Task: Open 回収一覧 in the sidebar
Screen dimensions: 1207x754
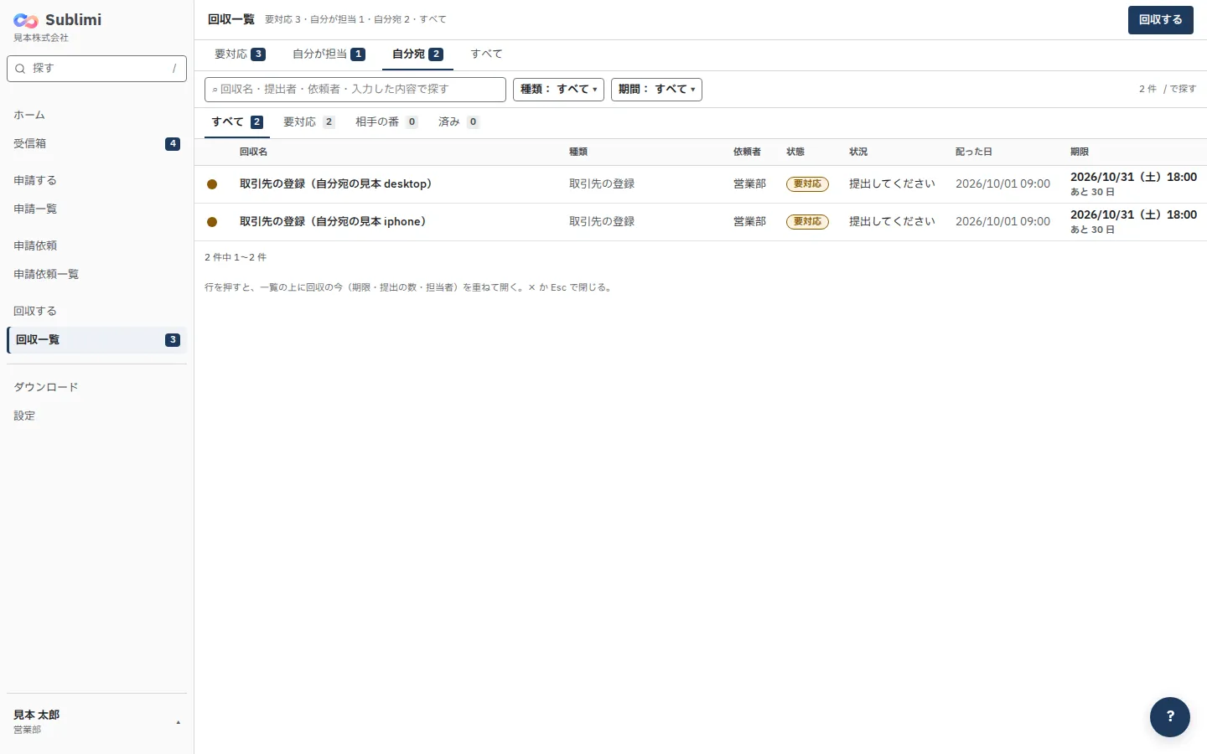Action: coord(96,340)
